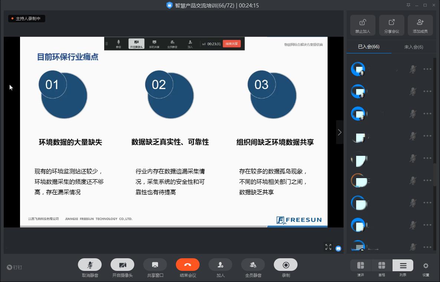Expand the collapsed side panel chevron arrow
440x282 pixels.
point(339,132)
